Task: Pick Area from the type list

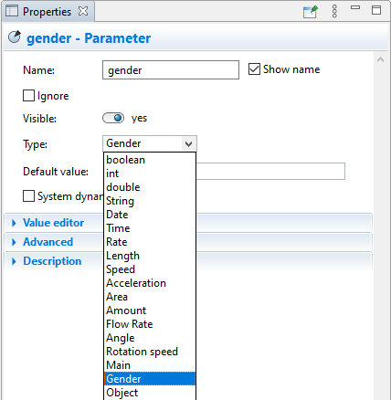Action: coord(150,297)
